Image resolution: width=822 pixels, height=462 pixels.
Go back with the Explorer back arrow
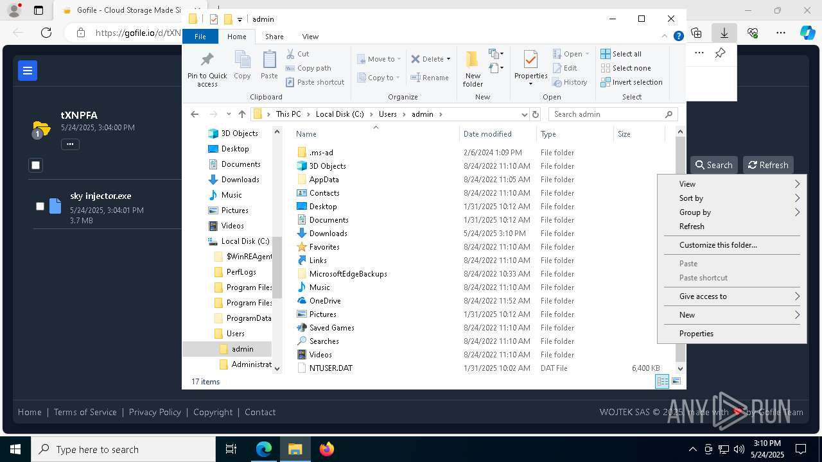[195, 114]
